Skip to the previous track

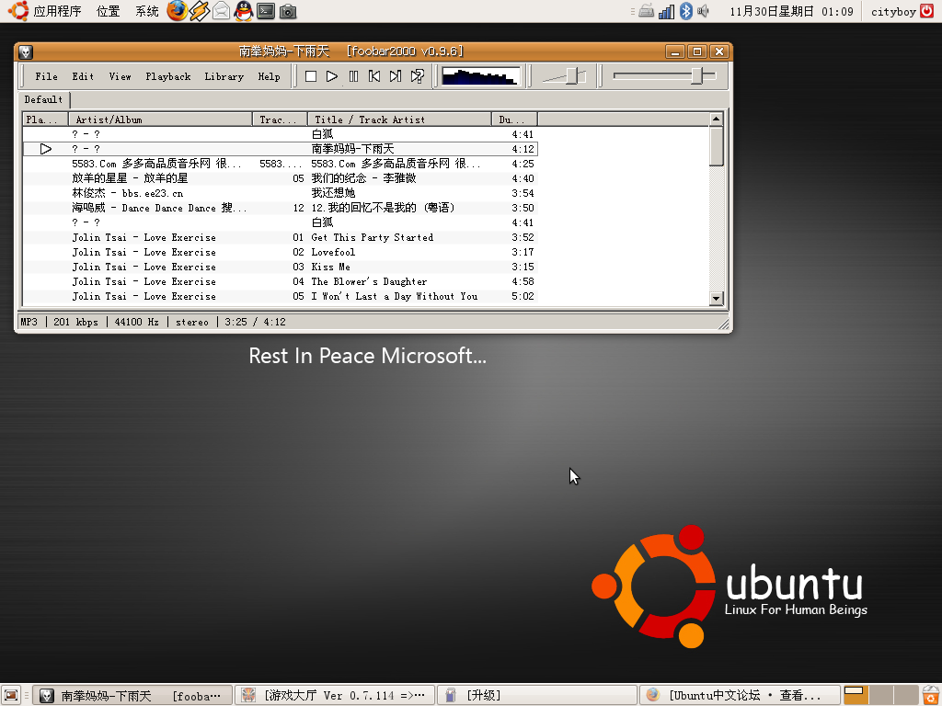(x=374, y=76)
